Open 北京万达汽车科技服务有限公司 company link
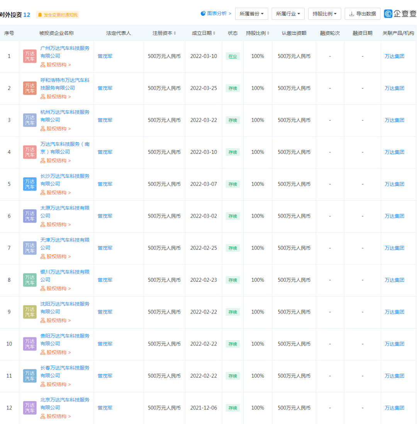417x424 pixels. 65,404
